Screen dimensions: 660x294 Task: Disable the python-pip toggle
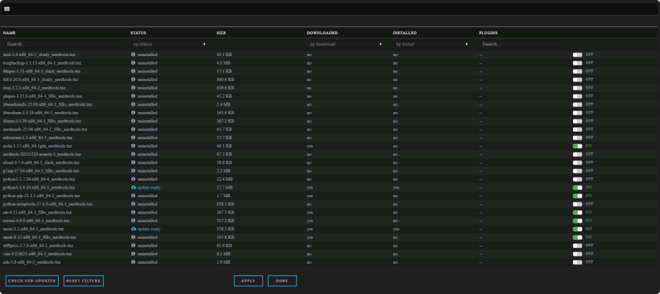[x=577, y=196]
